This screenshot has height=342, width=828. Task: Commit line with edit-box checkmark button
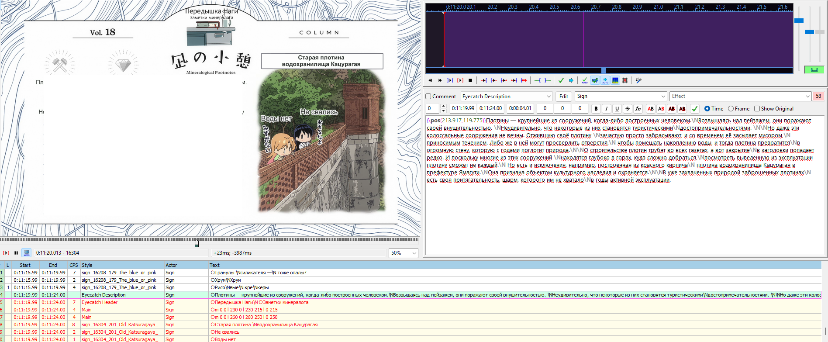pyautogui.click(x=695, y=109)
